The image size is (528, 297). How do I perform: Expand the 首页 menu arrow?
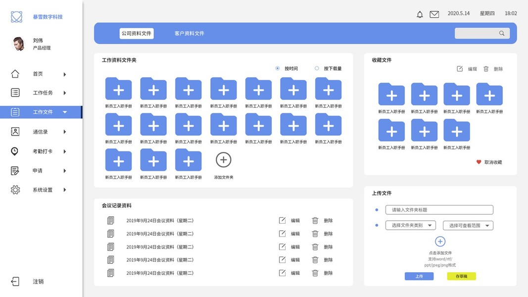(x=65, y=74)
